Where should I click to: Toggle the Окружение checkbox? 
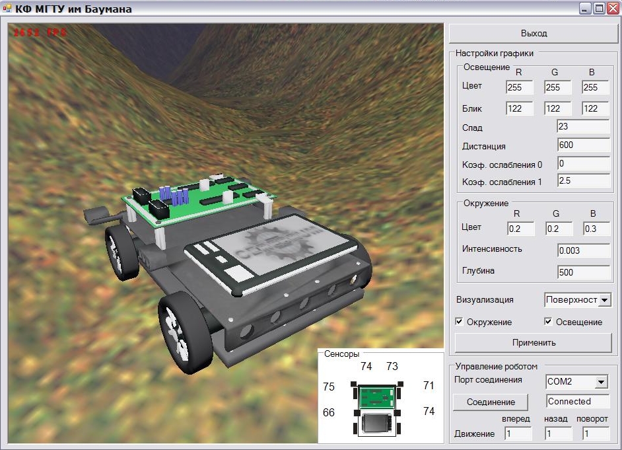(x=460, y=322)
